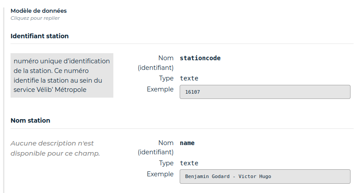The height and width of the screenshot is (193, 358).
Task: Select the station identifier description box
Action: (61, 75)
